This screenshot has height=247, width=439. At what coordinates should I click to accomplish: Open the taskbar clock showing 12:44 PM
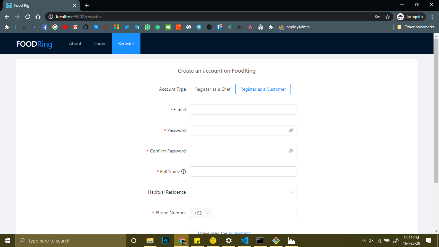tap(411, 241)
